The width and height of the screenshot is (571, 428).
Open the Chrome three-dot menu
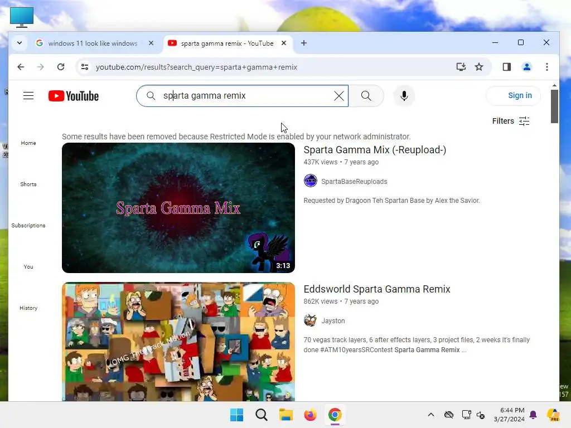(547, 67)
